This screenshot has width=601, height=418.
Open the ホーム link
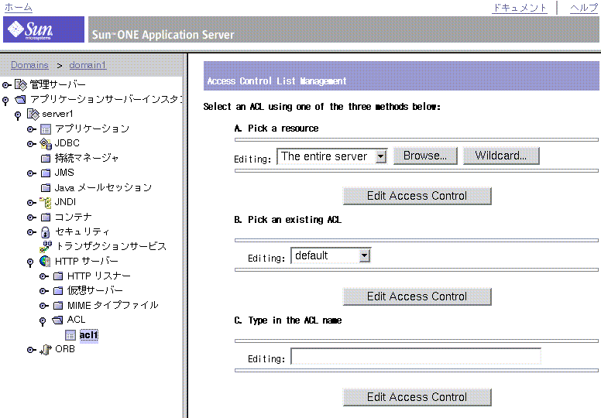18,7
